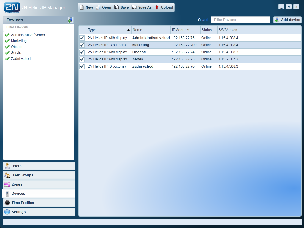Click the green check icon beside Administrativní vchod
The image size is (304, 228).
[x=7, y=35]
